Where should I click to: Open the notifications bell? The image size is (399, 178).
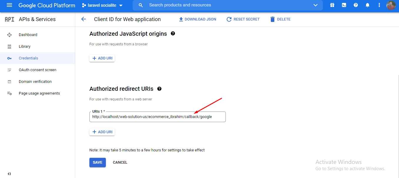368,5
